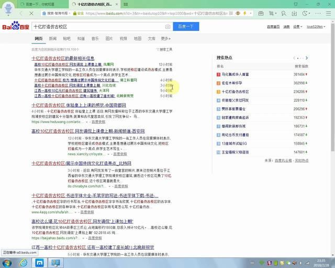Switch to the 视频 tab
Viewport: 335px width, 268px height.
(123, 38)
